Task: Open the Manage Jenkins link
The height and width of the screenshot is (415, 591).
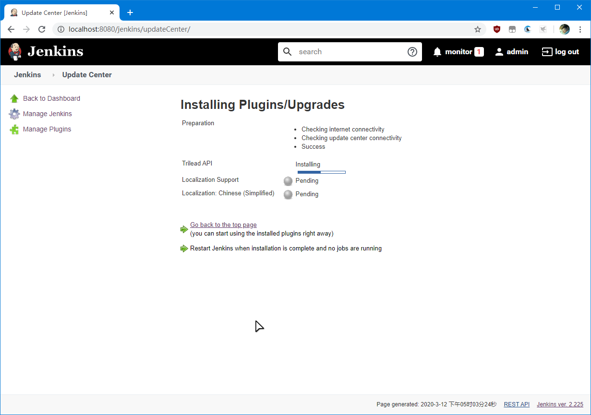Action: coord(48,114)
